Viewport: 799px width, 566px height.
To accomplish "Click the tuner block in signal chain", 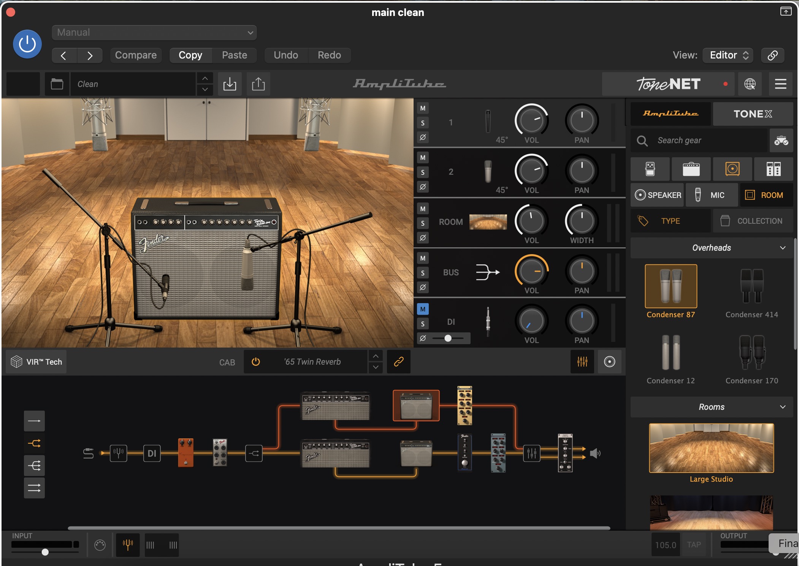I will tap(119, 453).
